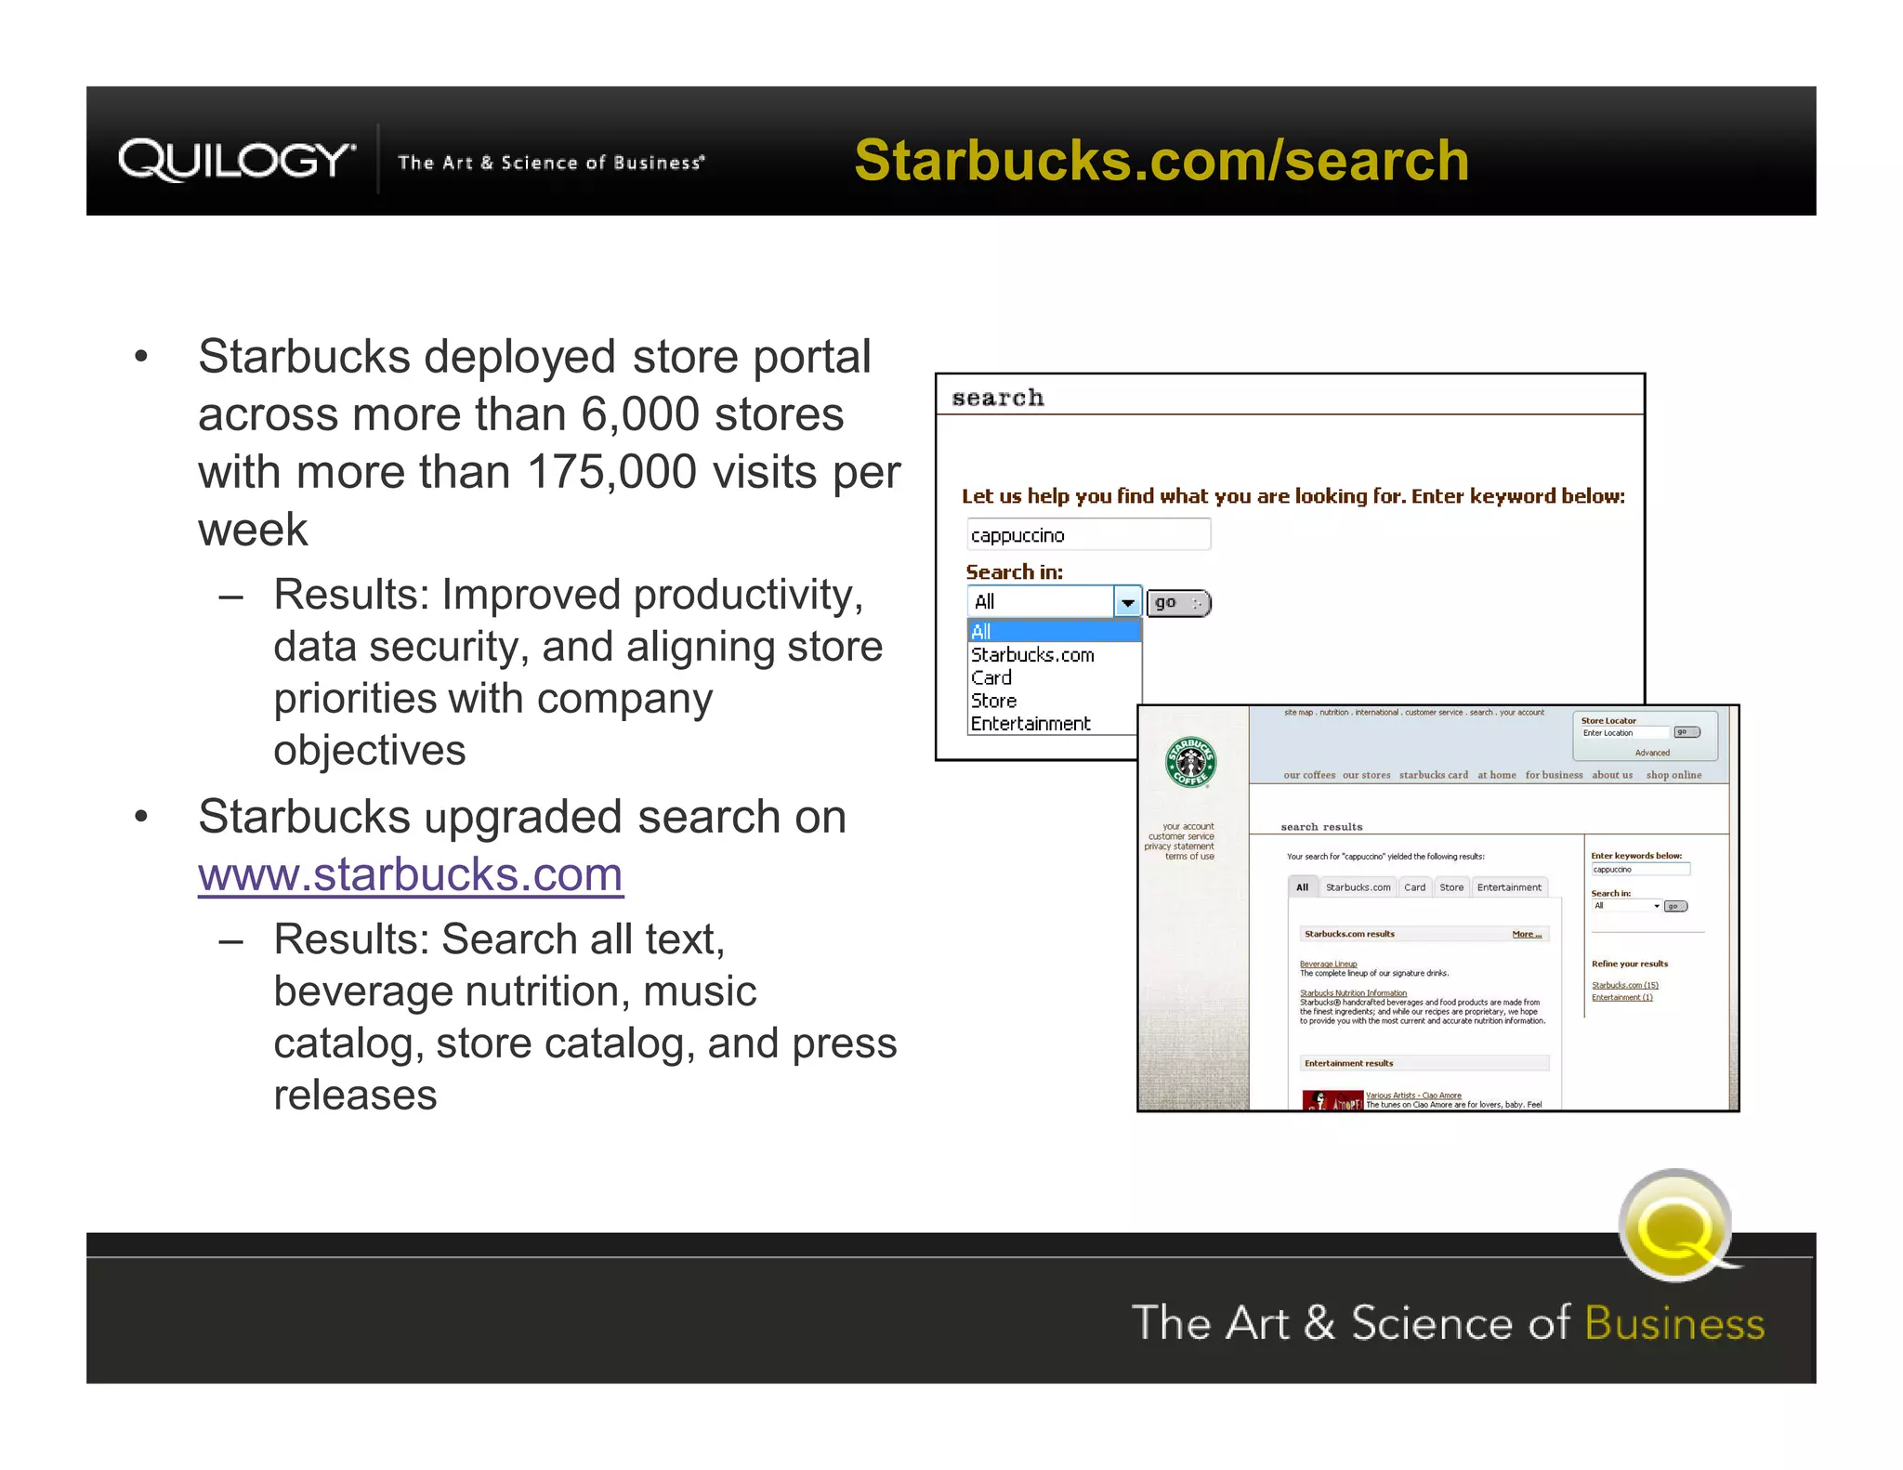1903x1470 pixels.
Task: Open the Beverage Lineup result link
Action: point(1328,964)
